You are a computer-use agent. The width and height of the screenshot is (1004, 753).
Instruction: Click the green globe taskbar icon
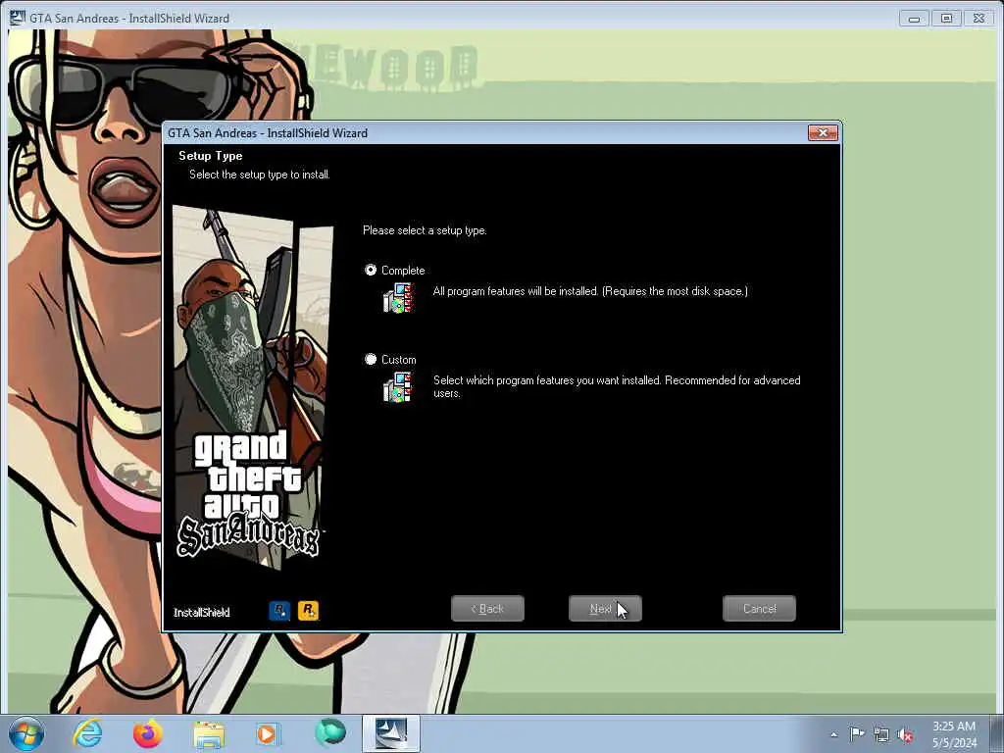[x=329, y=733]
